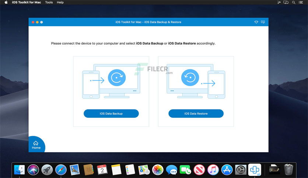Click the restore illustration with monitor and phone
This screenshot has width=308, height=178.
click(x=196, y=81)
